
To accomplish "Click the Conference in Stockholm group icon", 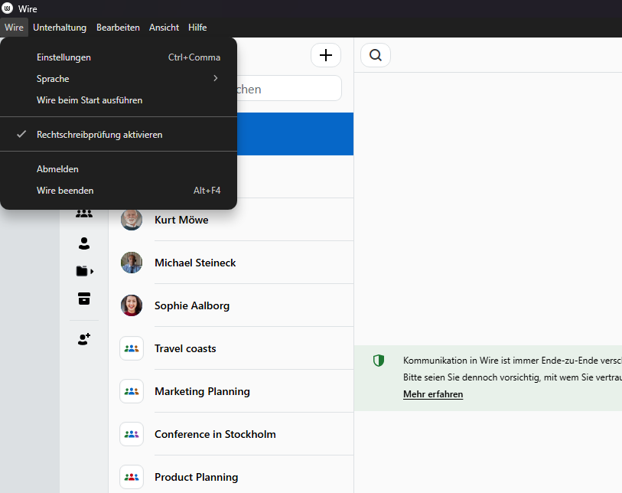I will tap(132, 434).
